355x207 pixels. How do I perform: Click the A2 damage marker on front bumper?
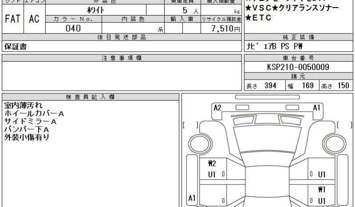click(x=218, y=107)
